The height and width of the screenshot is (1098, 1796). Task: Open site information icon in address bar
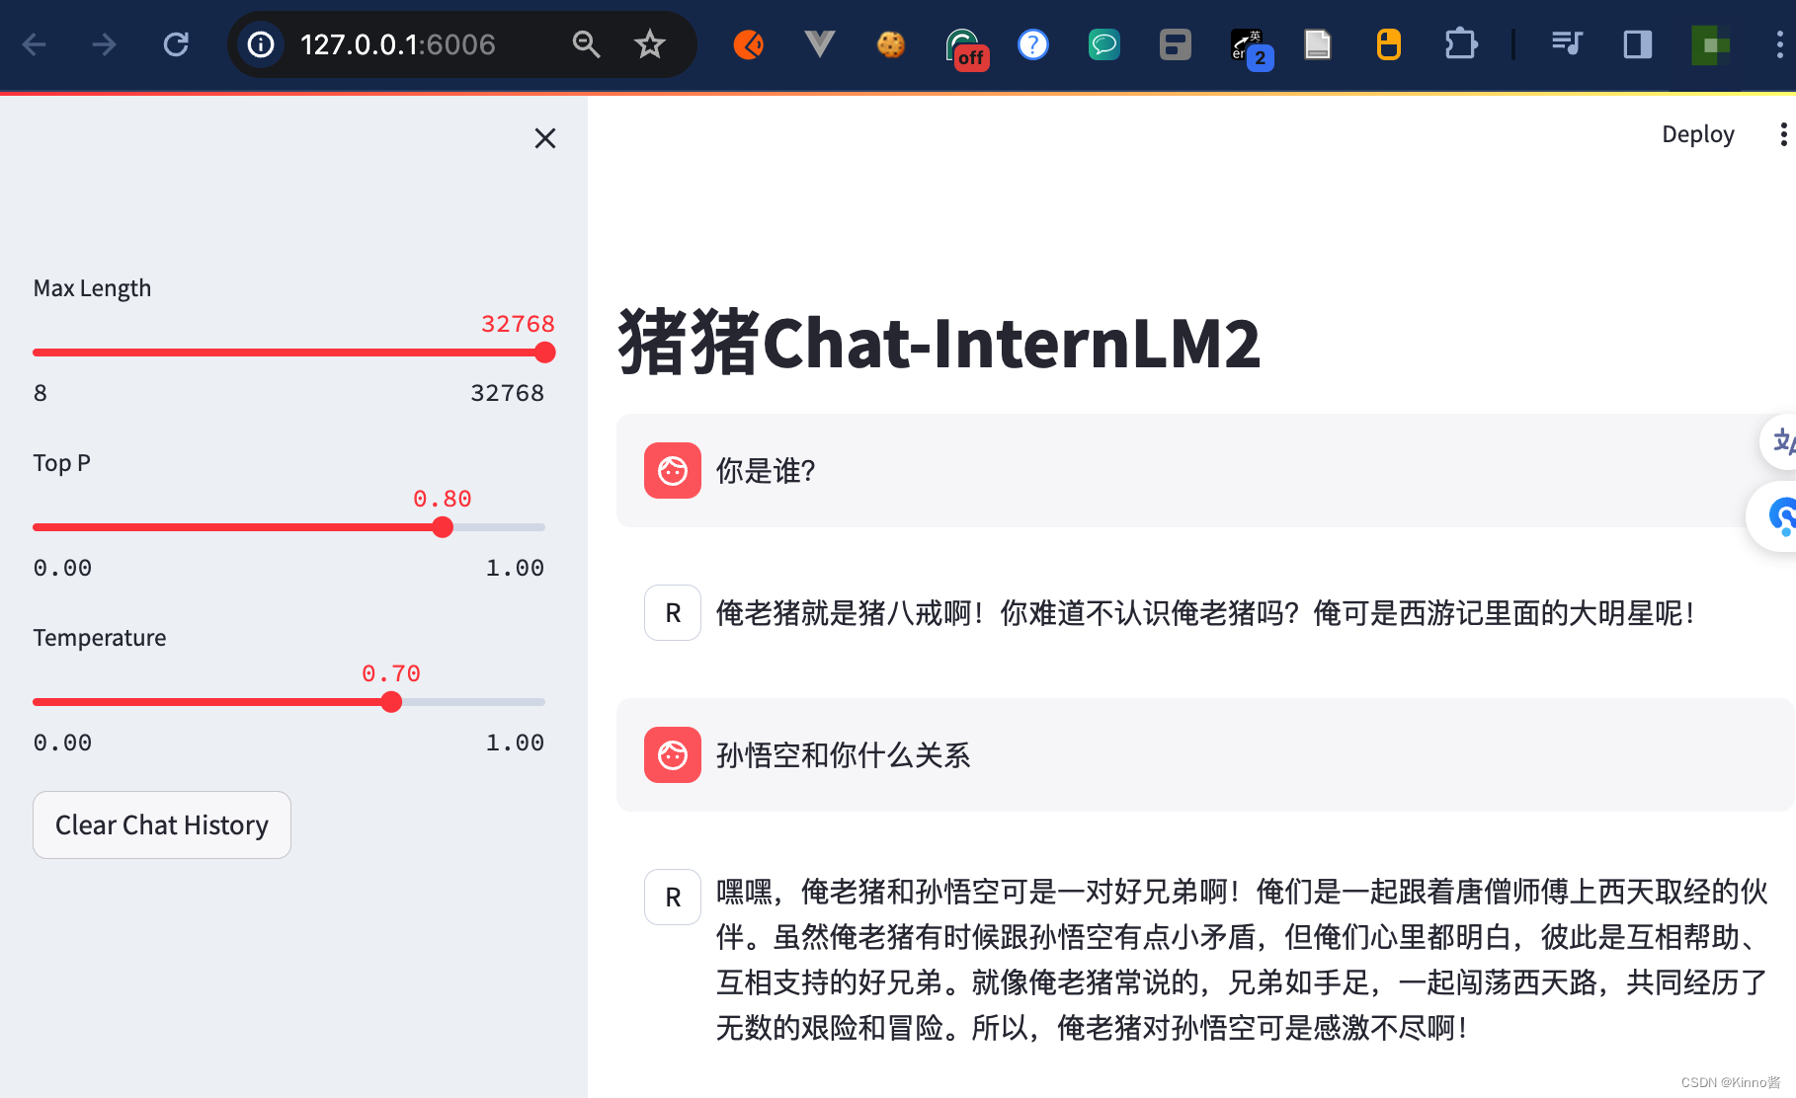click(x=261, y=44)
